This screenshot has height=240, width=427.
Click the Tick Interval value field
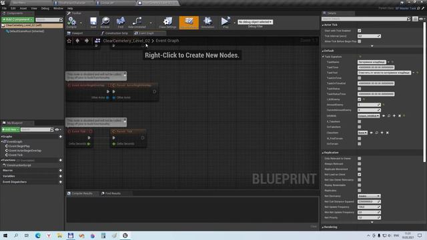pyautogui.click(x=369, y=36)
